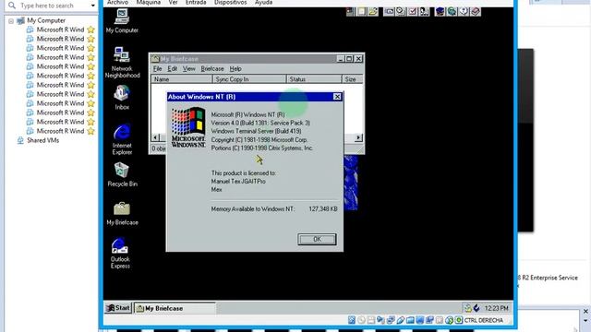Select the My Briefcase desktop icon

tap(122, 213)
